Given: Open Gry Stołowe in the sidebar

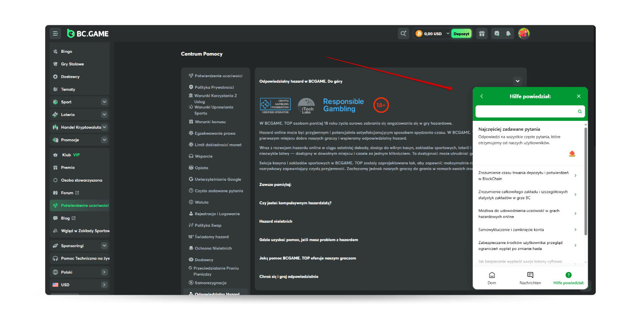Looking at the screenshot, I should (80, 64).
